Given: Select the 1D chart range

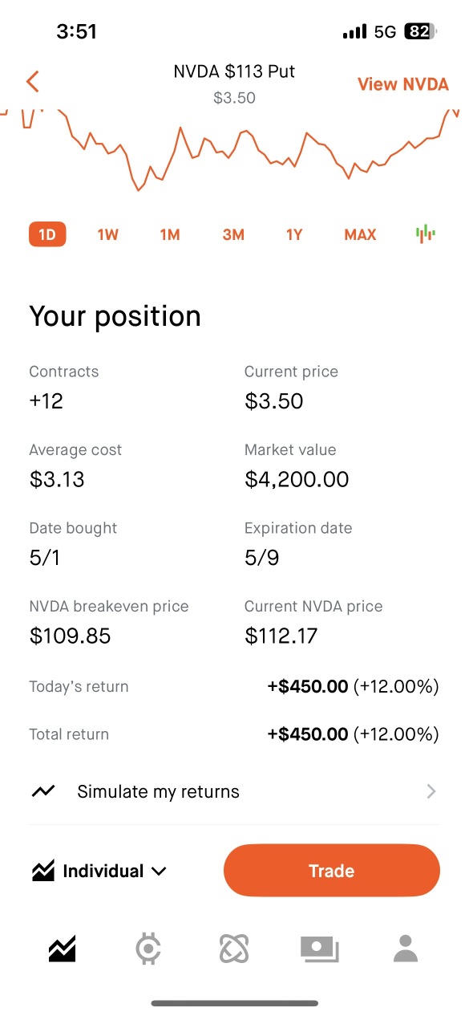Looking at the screenshot, I should [x=47, y=234].
